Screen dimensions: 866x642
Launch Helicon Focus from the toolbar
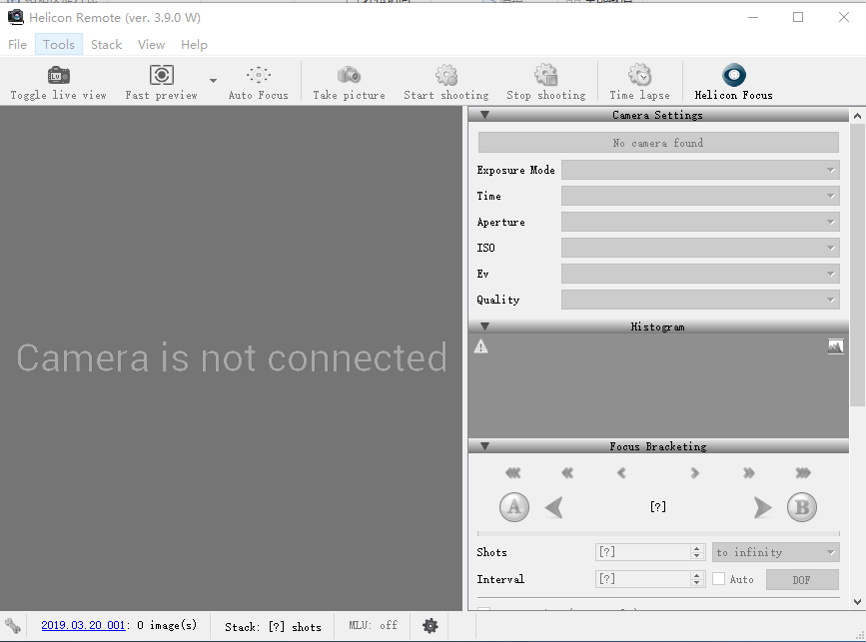(x=733, y=76)
